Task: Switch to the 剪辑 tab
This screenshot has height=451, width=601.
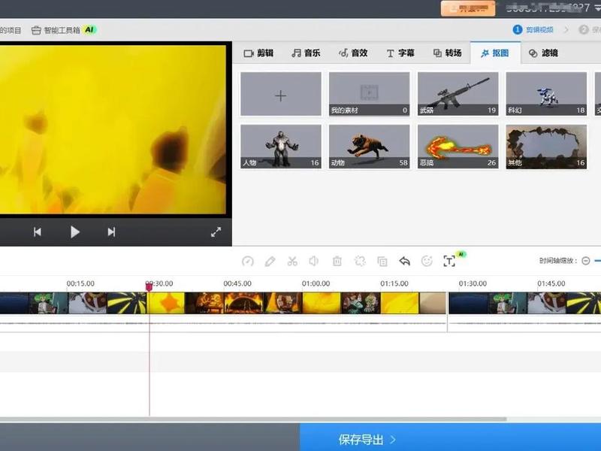Action: (x=258, y=53)
